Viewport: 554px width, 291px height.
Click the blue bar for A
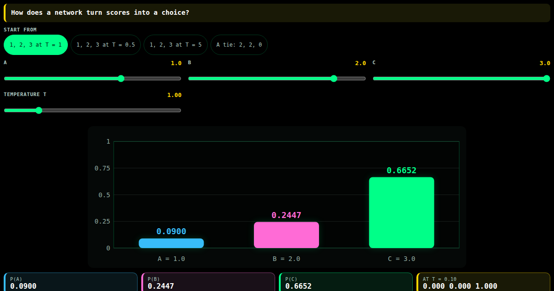click(x=171, y=243)
